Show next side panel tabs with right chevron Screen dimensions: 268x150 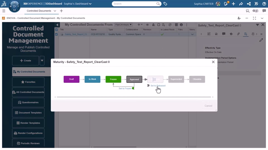click(257, 34)
